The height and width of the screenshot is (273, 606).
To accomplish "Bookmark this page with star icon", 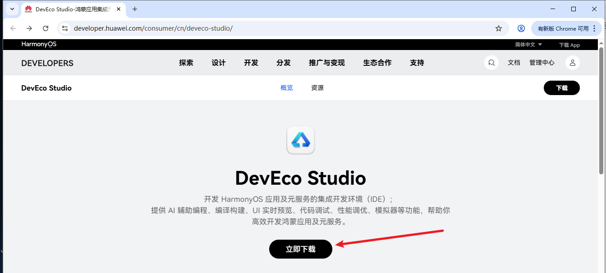I will tap(499, 28).
